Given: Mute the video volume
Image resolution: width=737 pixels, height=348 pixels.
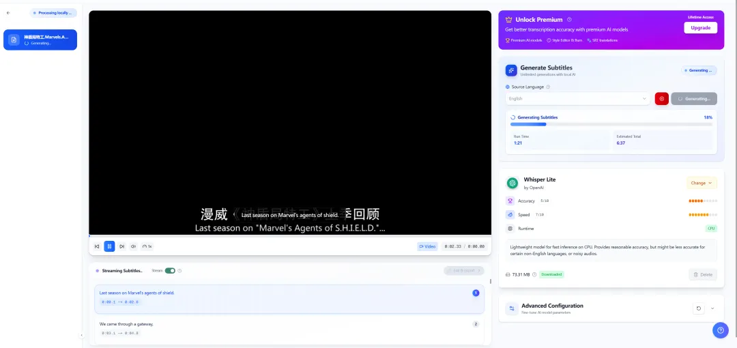Looking at the screenshot, I should click(134, 246).
